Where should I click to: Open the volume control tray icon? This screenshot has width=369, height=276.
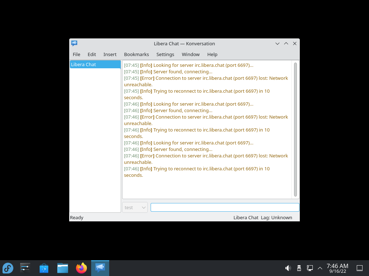(x=288, y=268)
